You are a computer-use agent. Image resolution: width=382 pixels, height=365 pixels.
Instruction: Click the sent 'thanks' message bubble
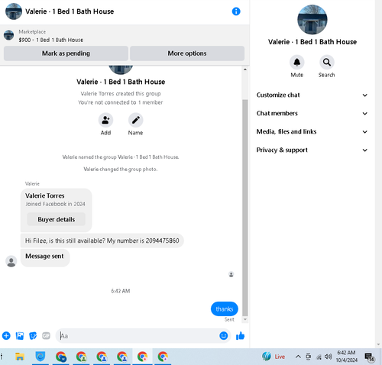coord(225,308)
